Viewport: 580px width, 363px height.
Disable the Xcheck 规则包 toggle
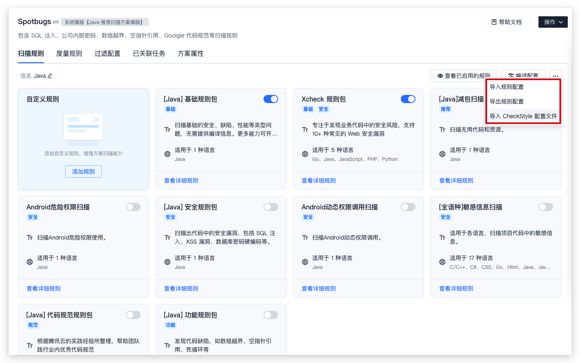(408, 99)
